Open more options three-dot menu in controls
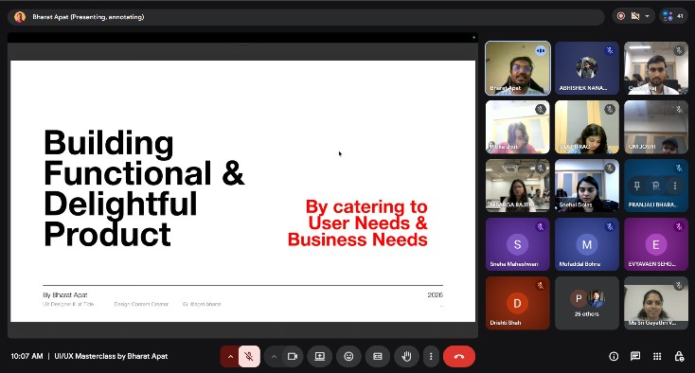This screenshot has width=695, height=373. tap(431, 356)
